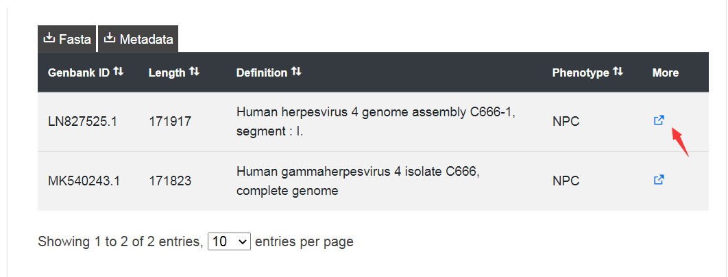The height and width of the screenshot is (277, 728).
Task: Sort by Phenotype using its arrows icon
Action: click(x=618, y=72)
